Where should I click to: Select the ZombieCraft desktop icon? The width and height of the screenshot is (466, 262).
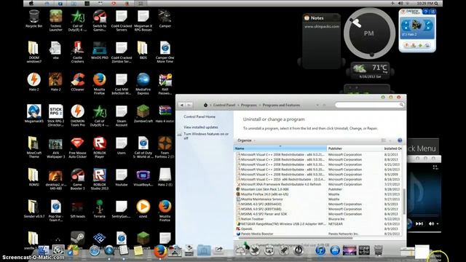pos(143,114)
